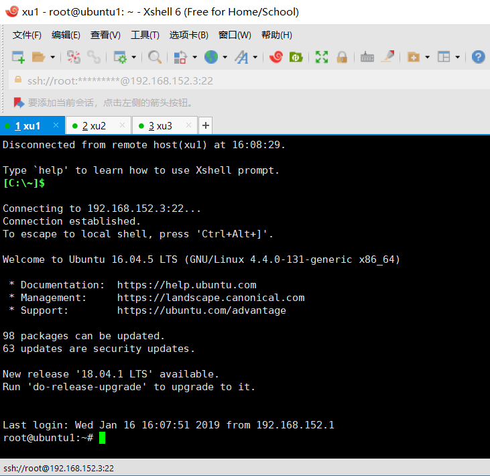Expand the Open Session dropdown arrow

(52, 57)
